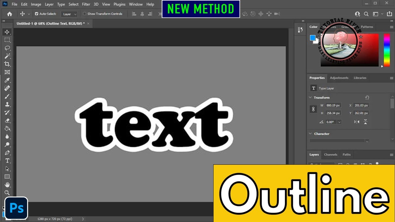Select the History Brush tool
395x222 pixels.
click(x=7, y=113)
